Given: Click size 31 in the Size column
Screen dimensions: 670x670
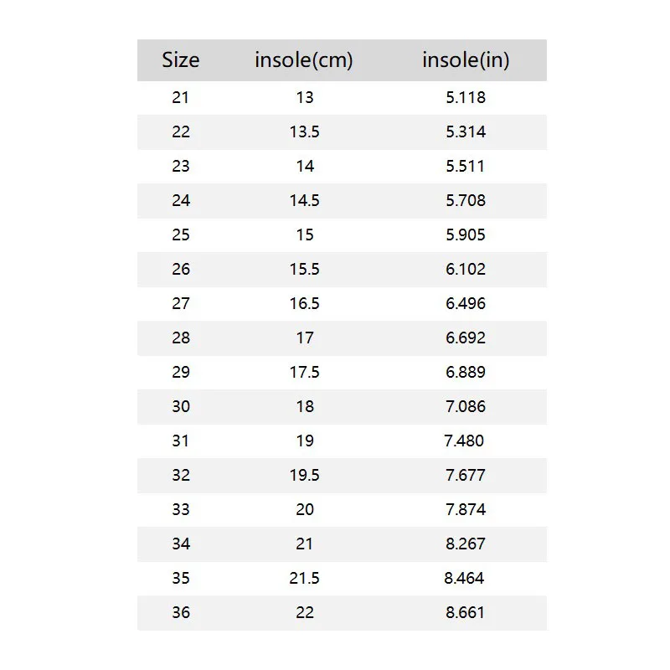Looking at the screenshot, I should tap(181, 441).
